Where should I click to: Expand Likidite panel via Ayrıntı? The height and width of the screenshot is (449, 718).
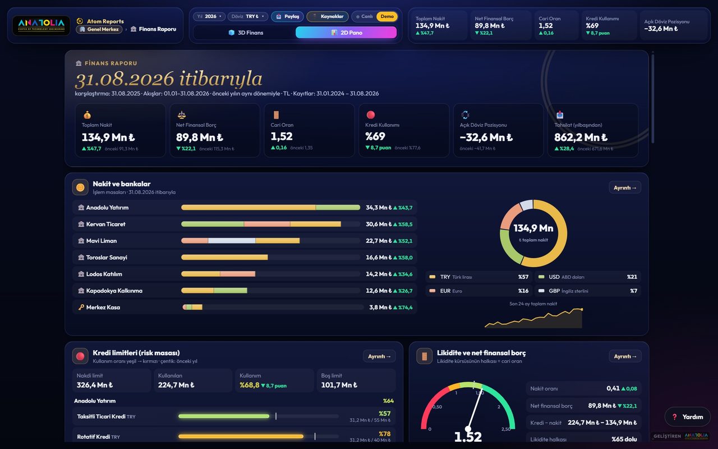click(625, 356)
